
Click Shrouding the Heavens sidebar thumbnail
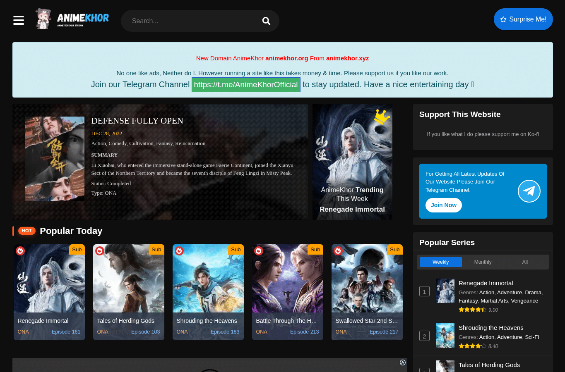click(445, 335)
